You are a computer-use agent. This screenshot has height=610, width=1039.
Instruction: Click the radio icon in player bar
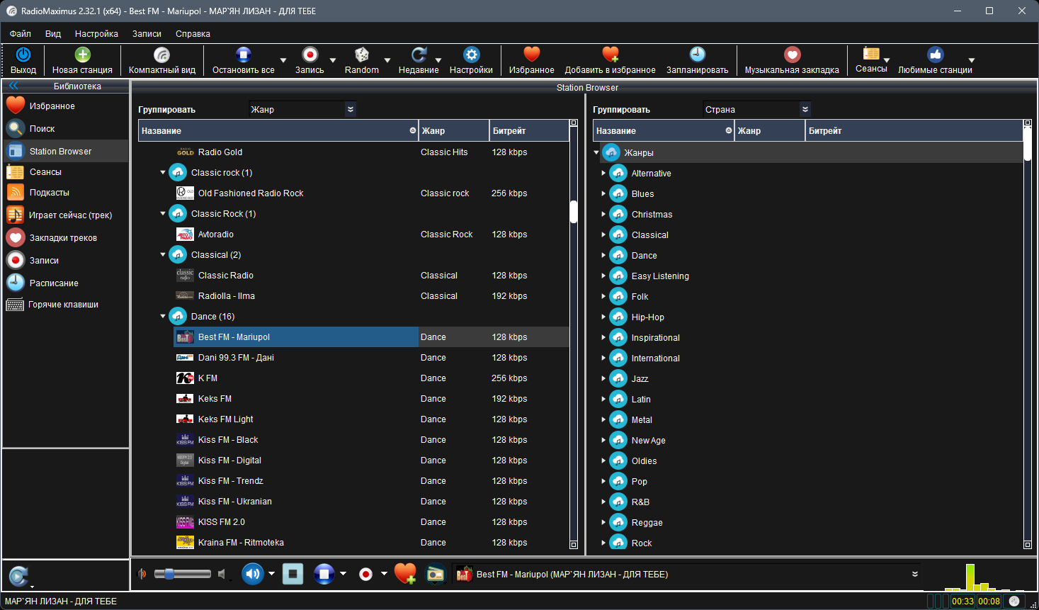pyautogui.click(x=435, y=574)
